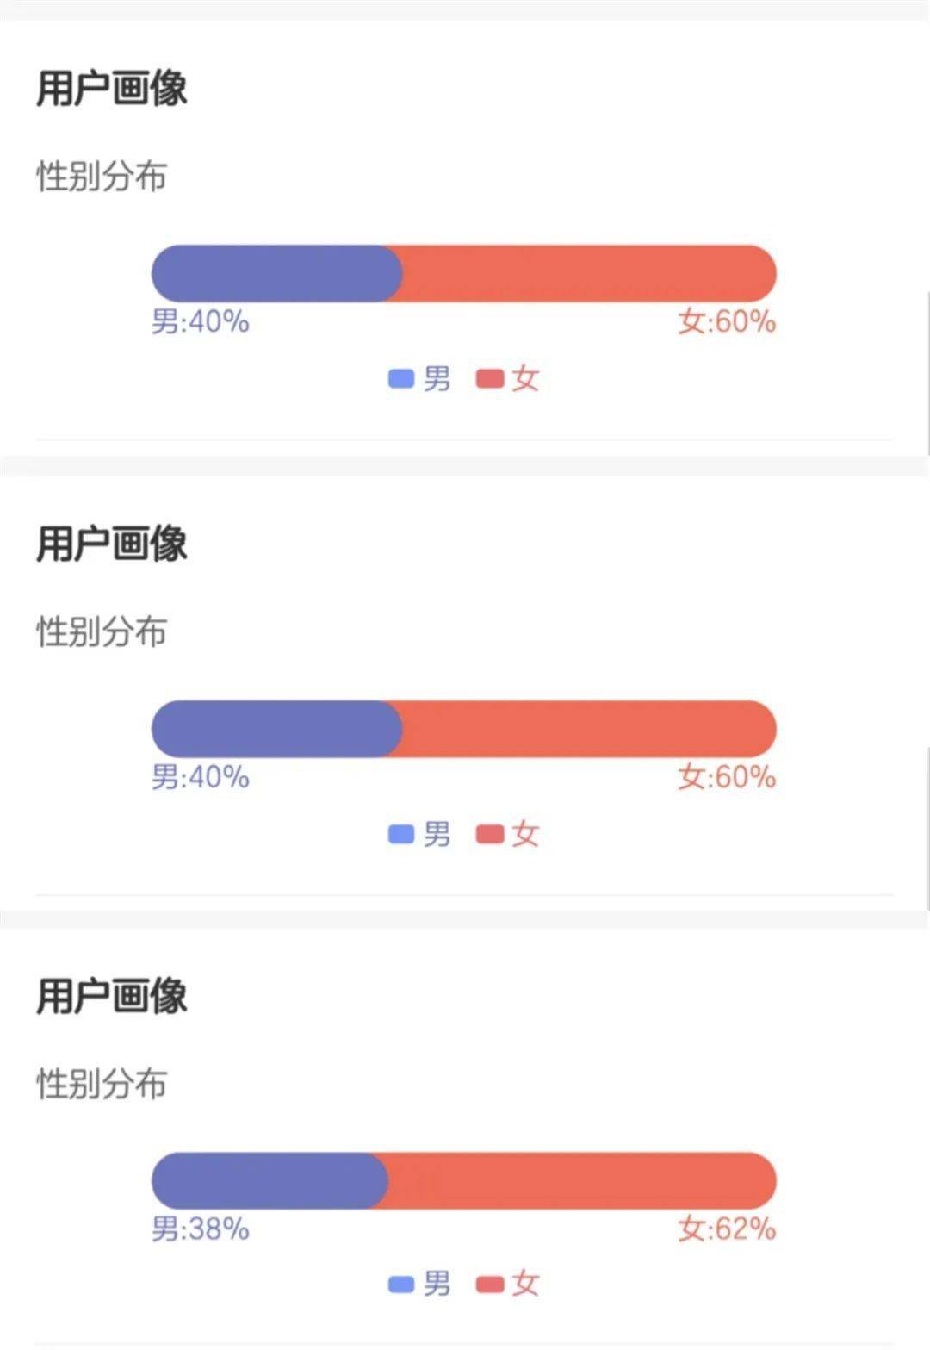The width and height of the screenshot is (930, 1350).
Task: Click the 女:60% label in the middle card
Action: 727,777
